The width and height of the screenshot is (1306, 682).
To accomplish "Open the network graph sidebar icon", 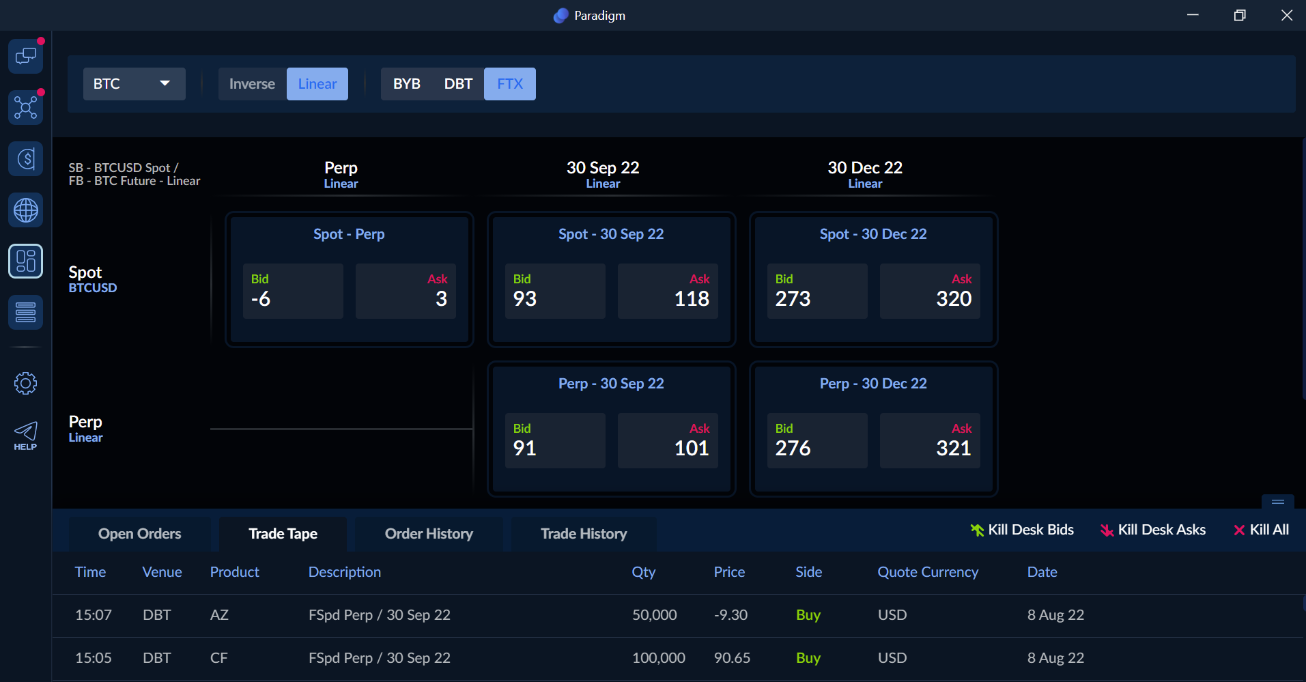I will (x=26, y=108).
